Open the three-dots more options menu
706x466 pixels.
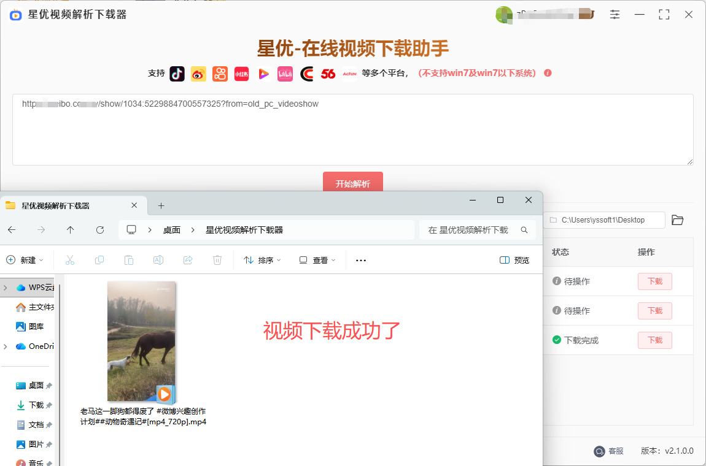point(360,260)
